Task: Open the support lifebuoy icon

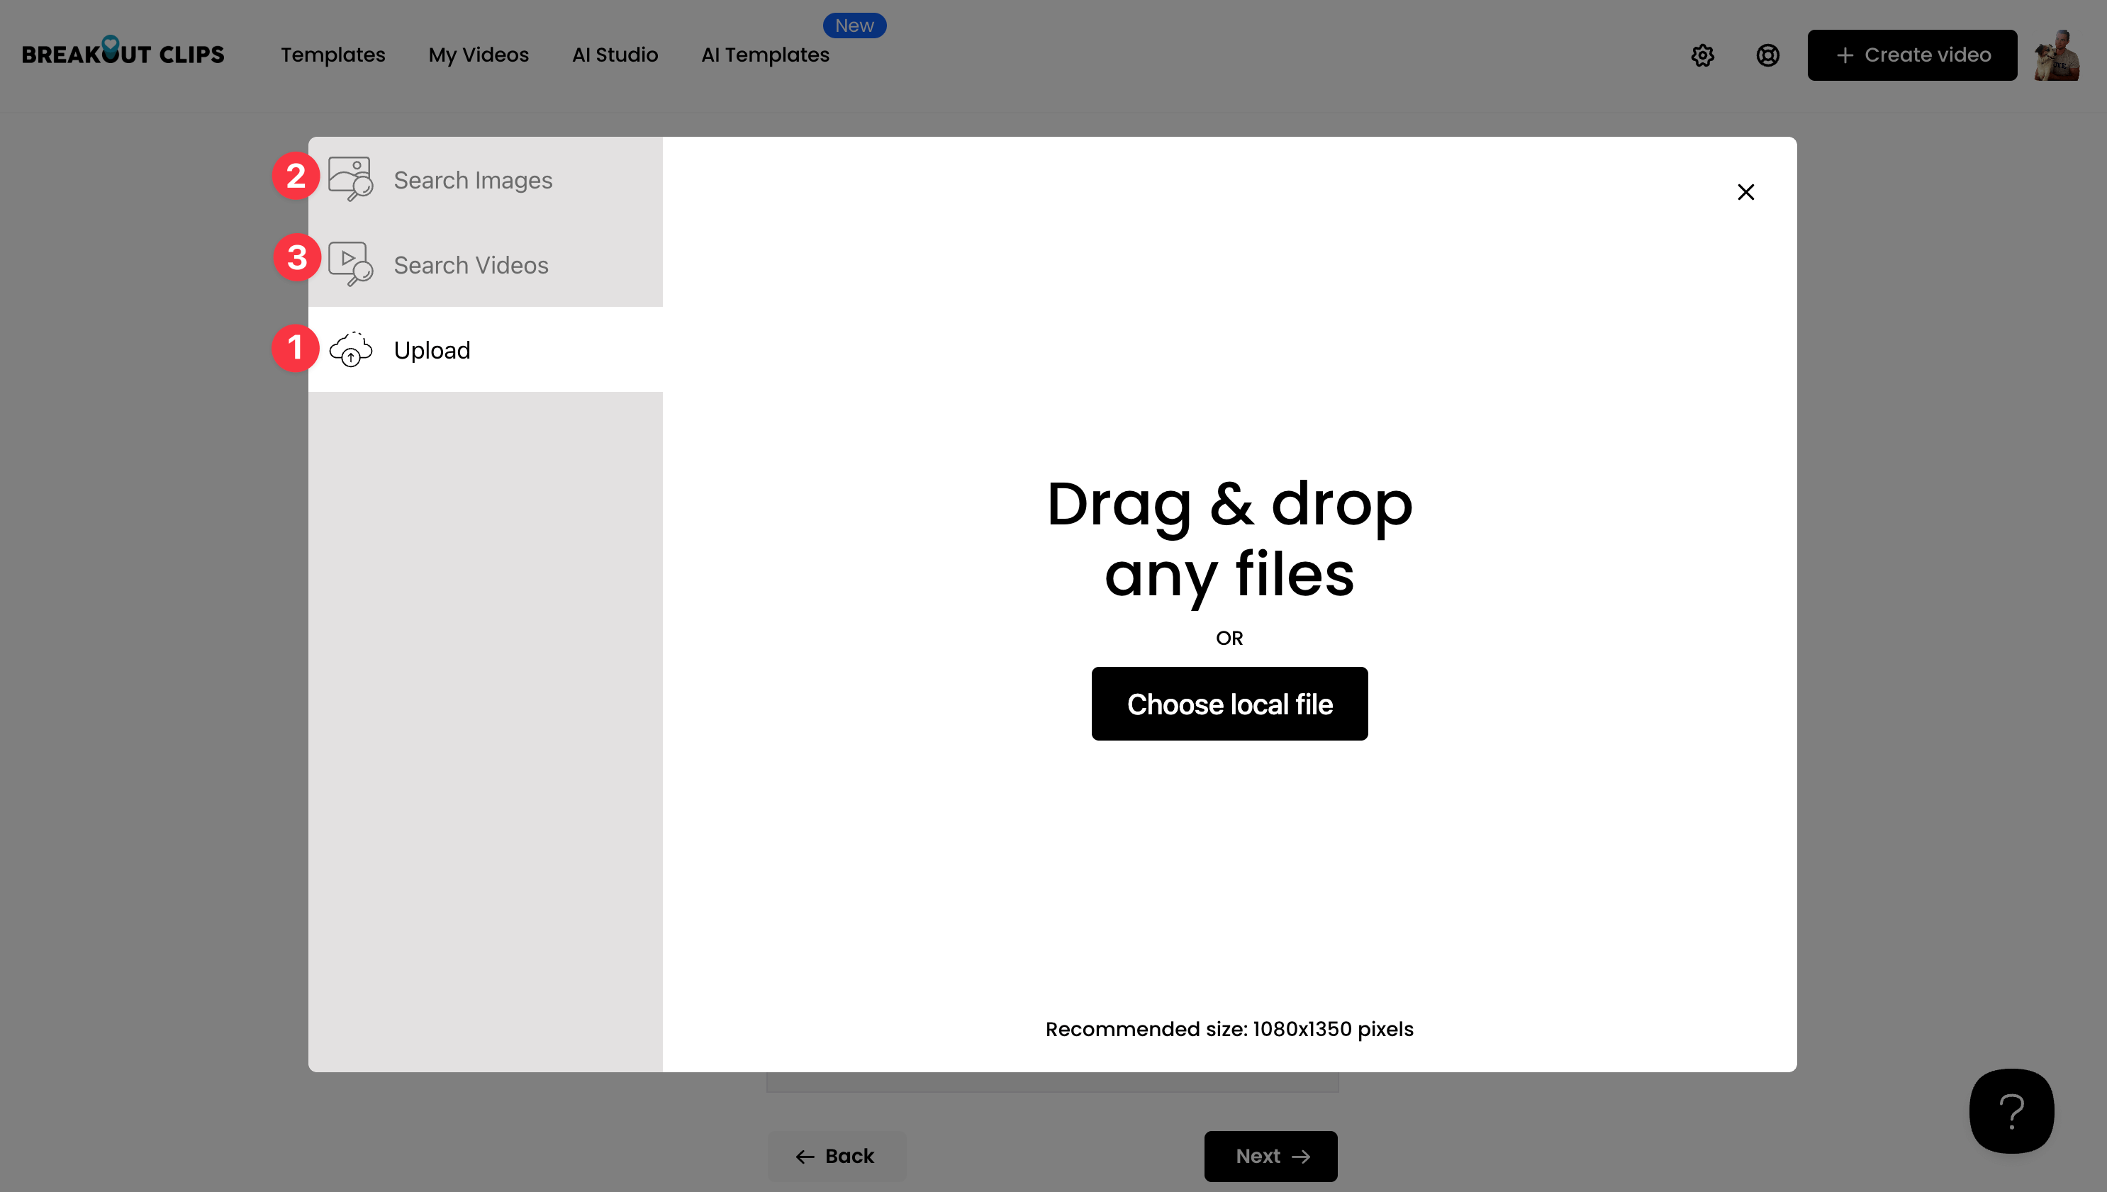Action: point(1767,55)
